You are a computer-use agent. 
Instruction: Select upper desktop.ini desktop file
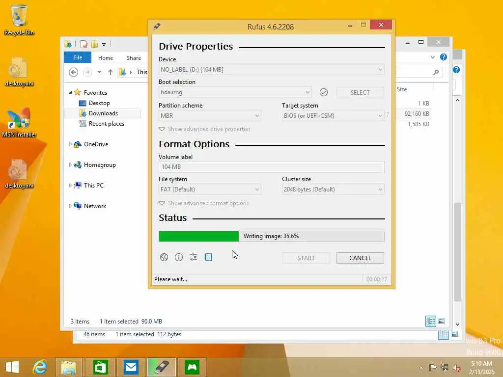click(x=19, y=72)
